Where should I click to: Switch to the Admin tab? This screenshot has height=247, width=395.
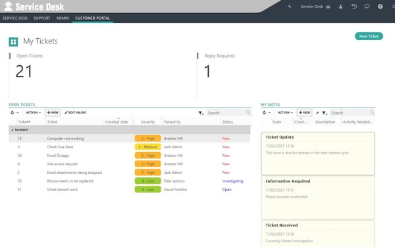[63, 18]
